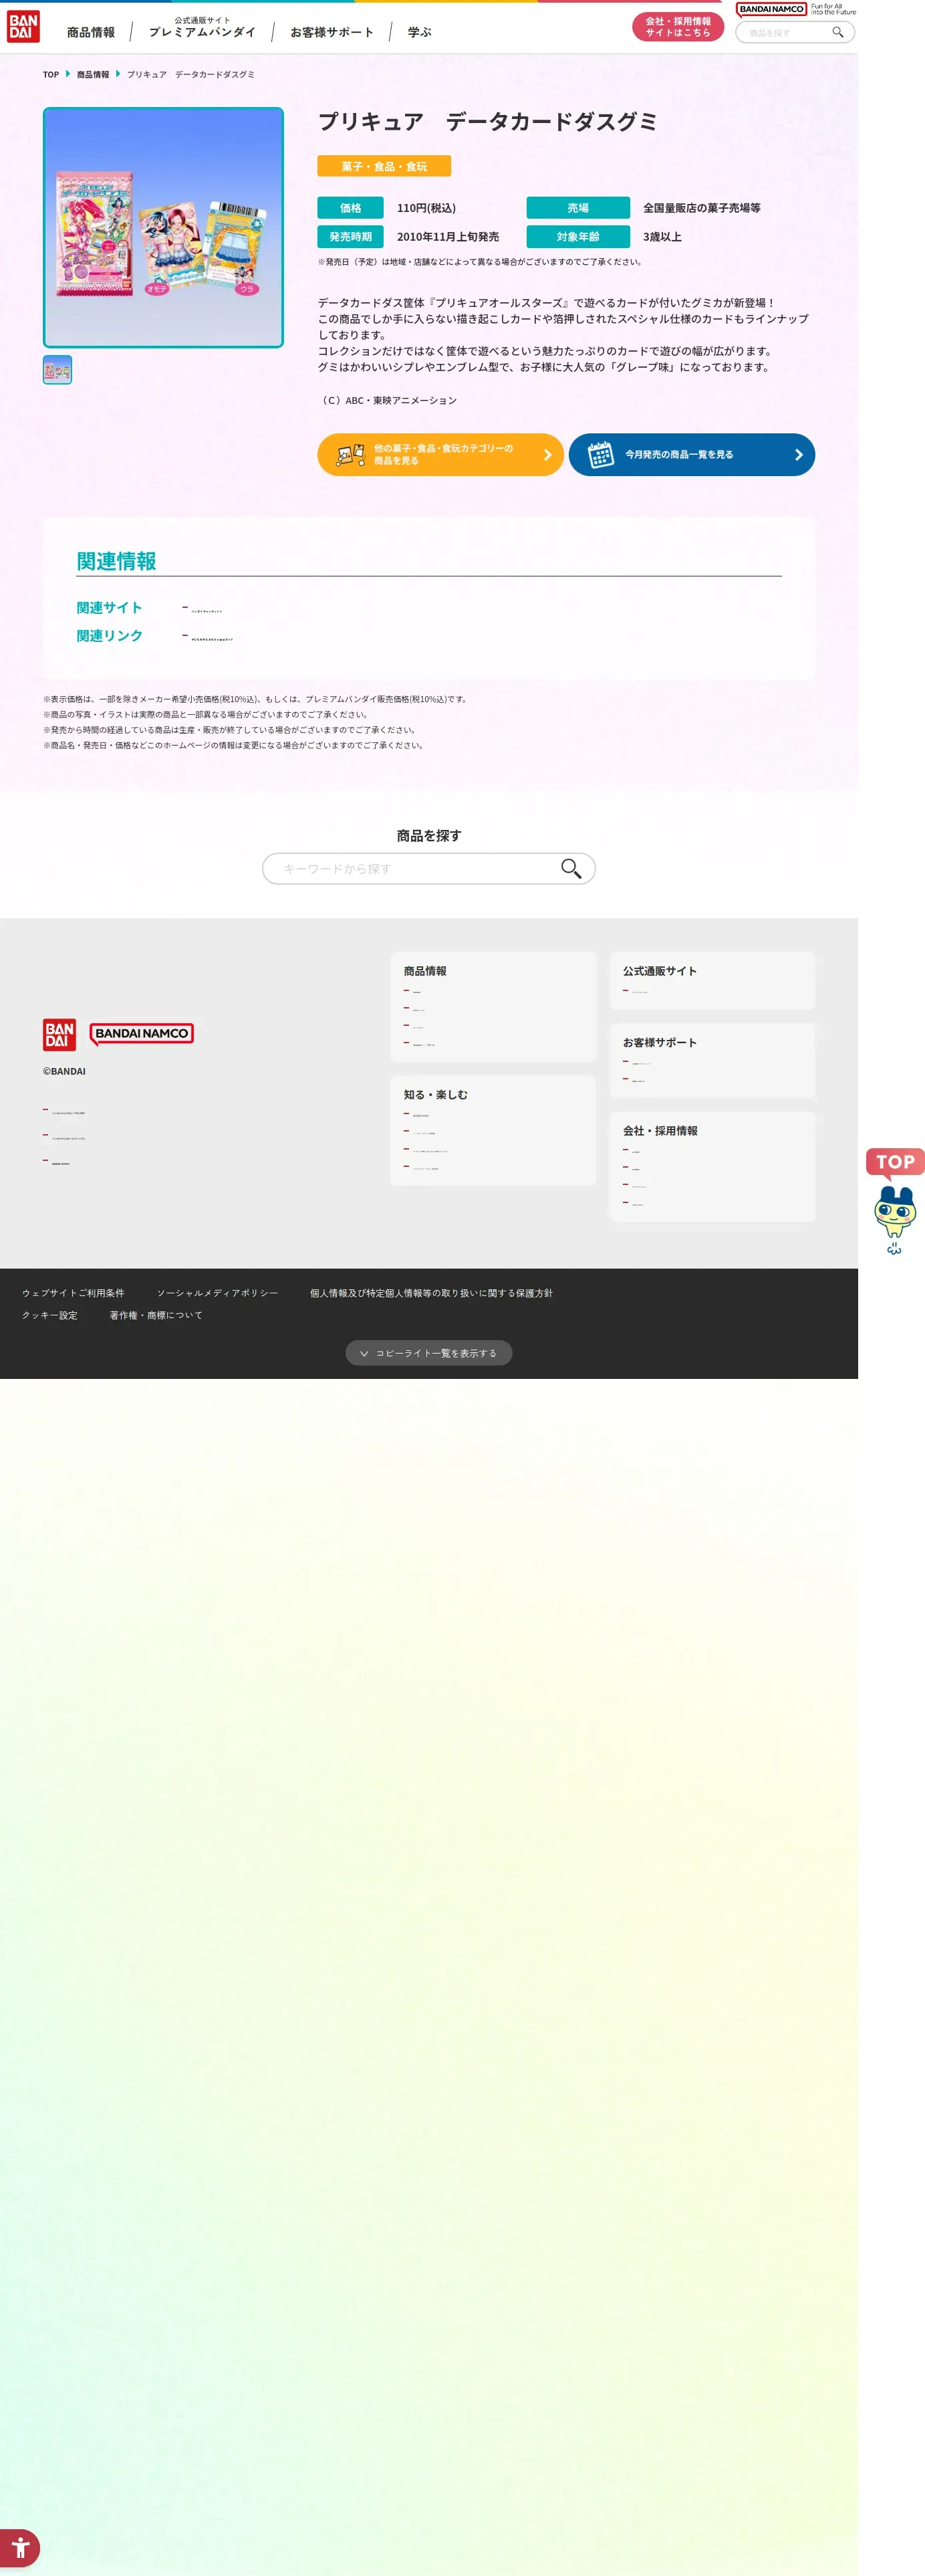Click the 菓子・食品・食玩 category tag

point(384,166)
